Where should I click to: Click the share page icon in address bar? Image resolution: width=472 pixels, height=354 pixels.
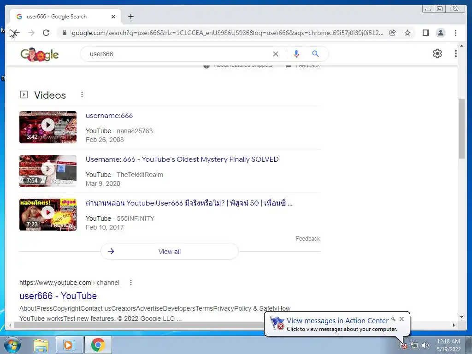pyautogui.click(x=393, y=33)
